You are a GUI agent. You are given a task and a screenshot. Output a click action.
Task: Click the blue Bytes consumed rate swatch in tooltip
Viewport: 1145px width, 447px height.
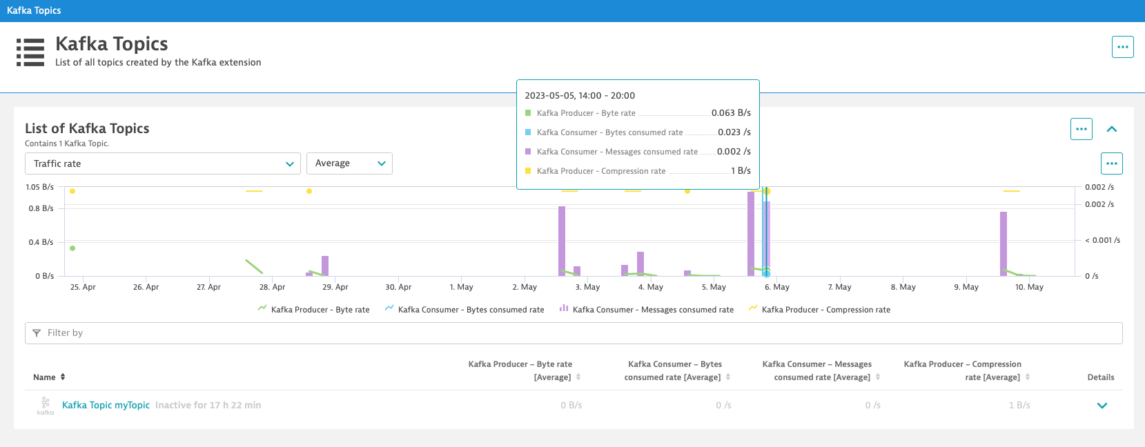pos(528,132)
